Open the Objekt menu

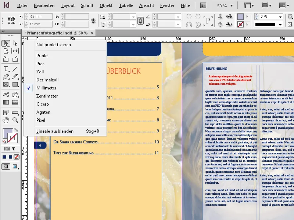pyautogui.click(x=106, y=5)
